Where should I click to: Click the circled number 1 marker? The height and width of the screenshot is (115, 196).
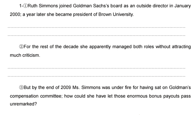pos(26,6)
